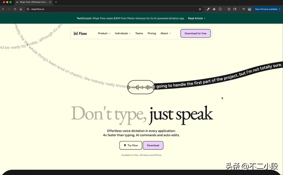Screen dimensions: 283x175
Task: Click 'Available on Mac, Windows and iPhone' text
Action: coord(141,155)
